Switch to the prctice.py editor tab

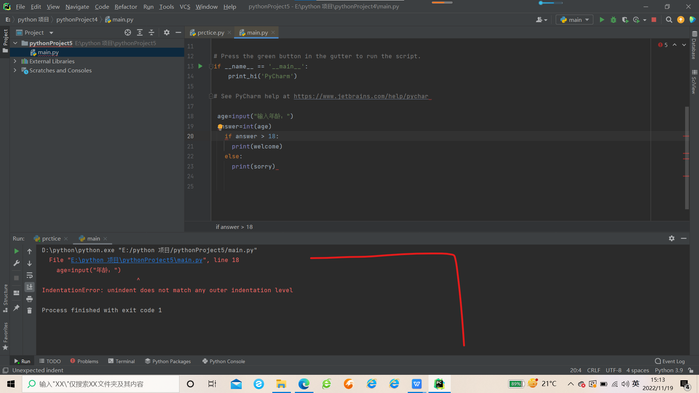pyautogui.click(x=210, y=32)
